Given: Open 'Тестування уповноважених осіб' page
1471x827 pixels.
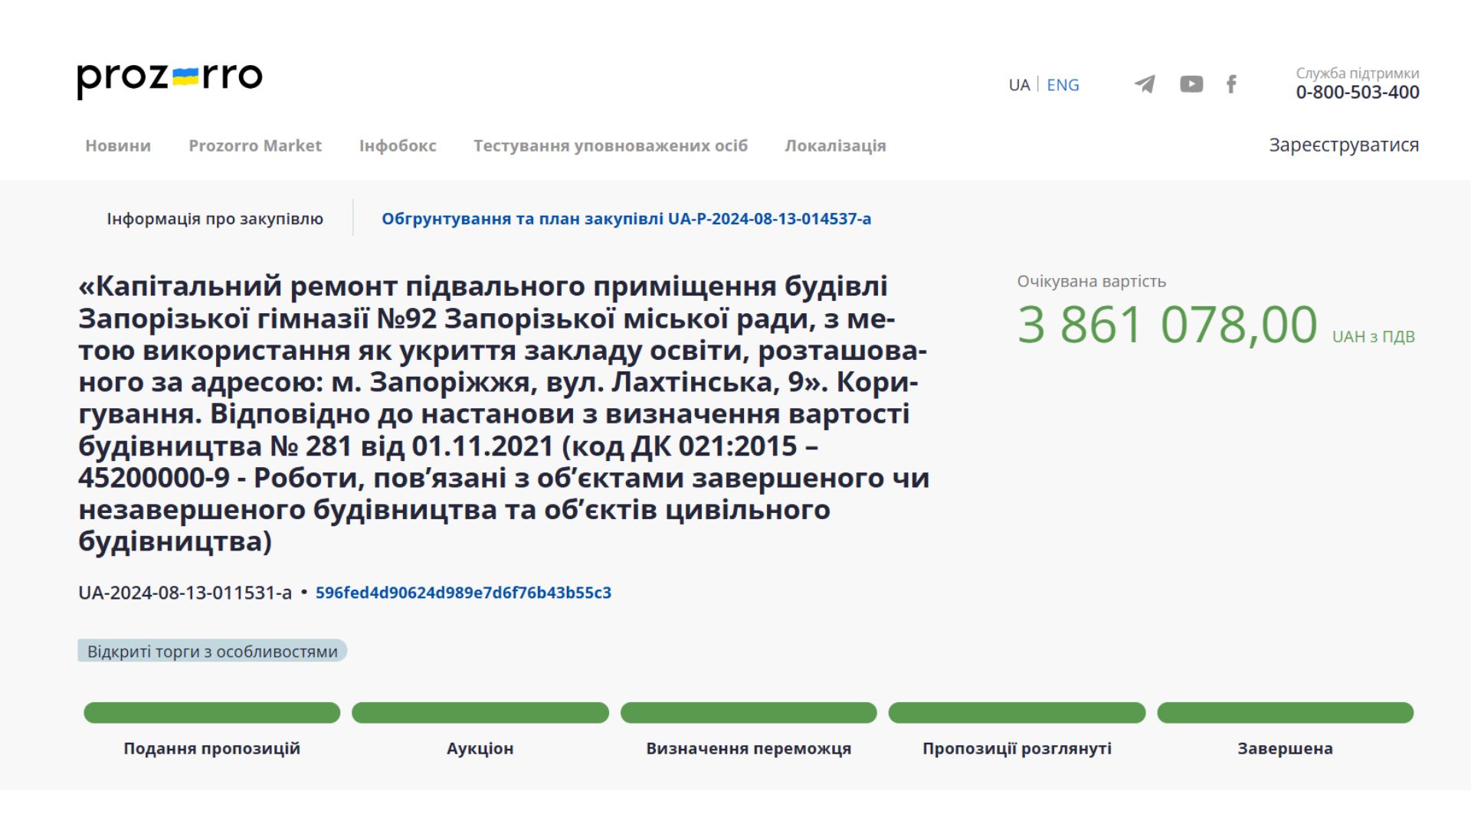Looking at the screenshot, I should pyautogui.click(x=611, y=145).
